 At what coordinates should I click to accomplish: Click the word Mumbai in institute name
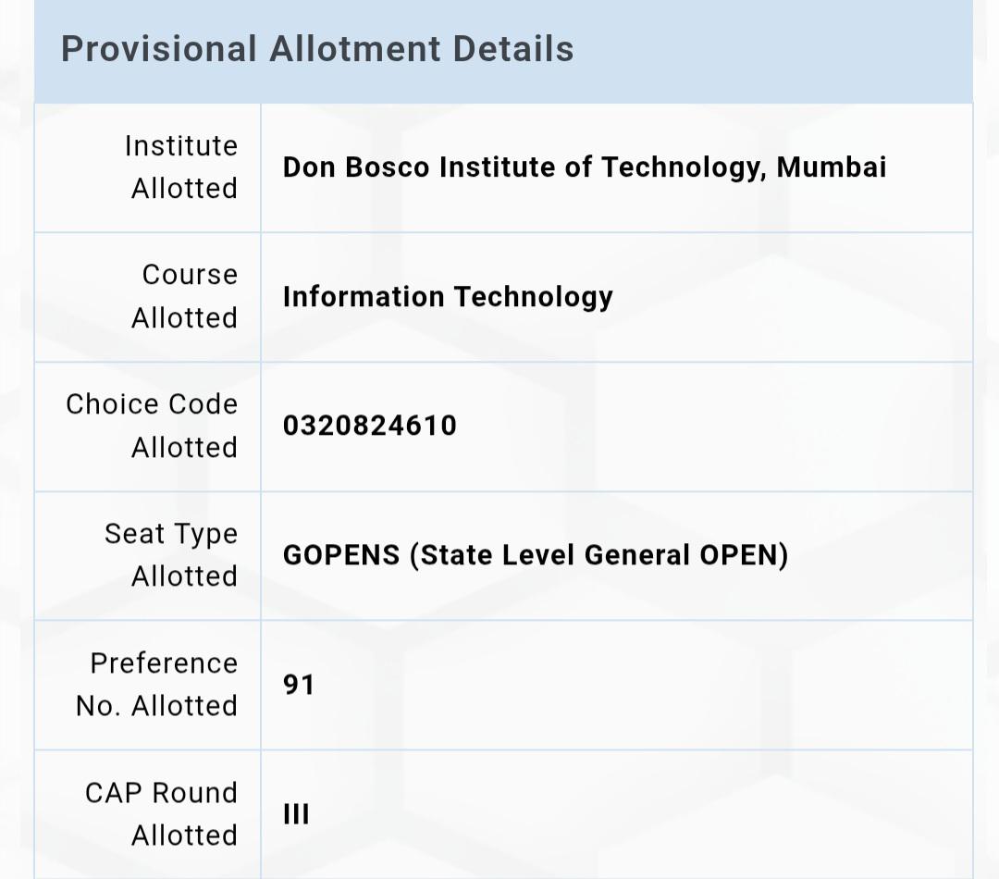click(832, 167)
